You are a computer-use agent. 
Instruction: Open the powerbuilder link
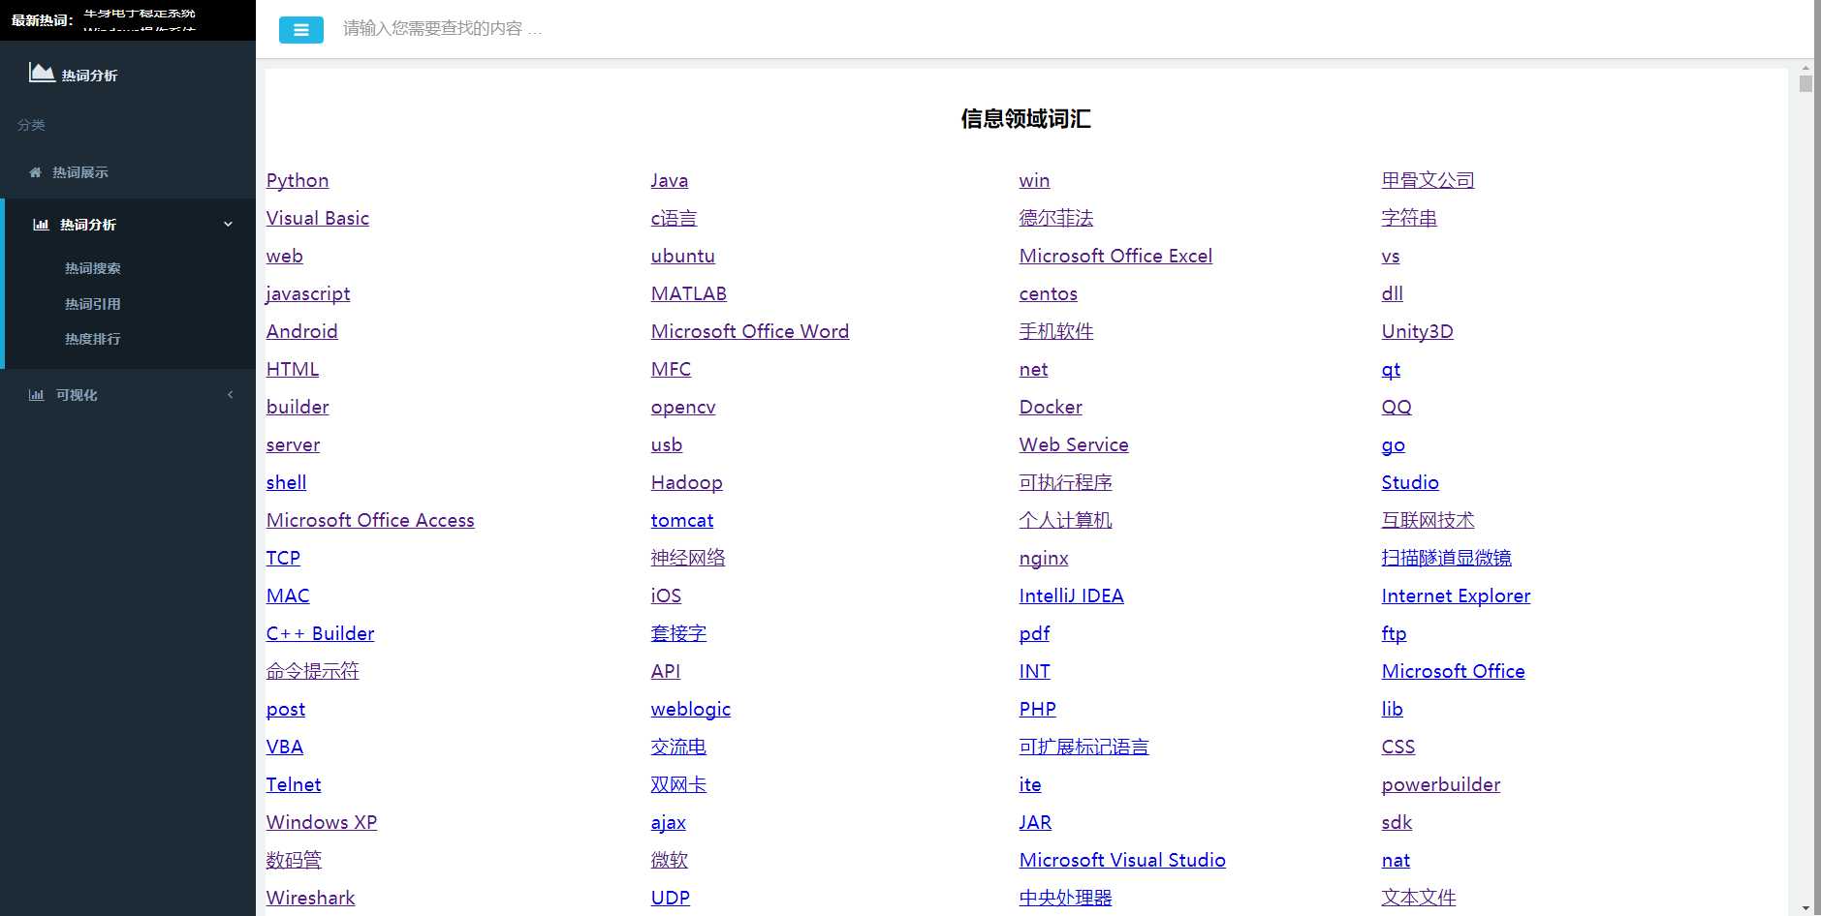[x=1441, y=784]
